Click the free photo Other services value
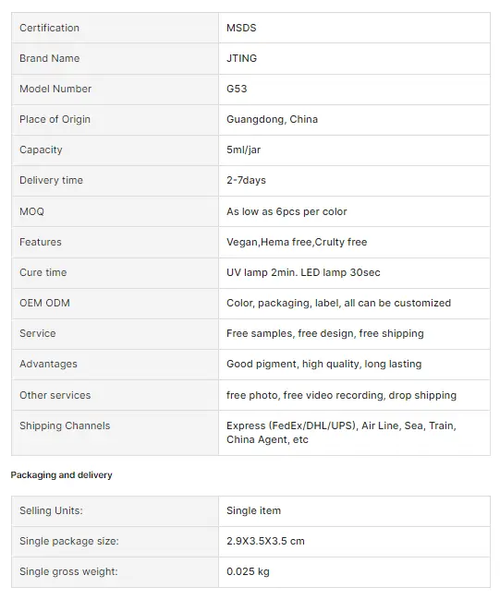Screen dimensions: 500x599 [x=341, y=395]
